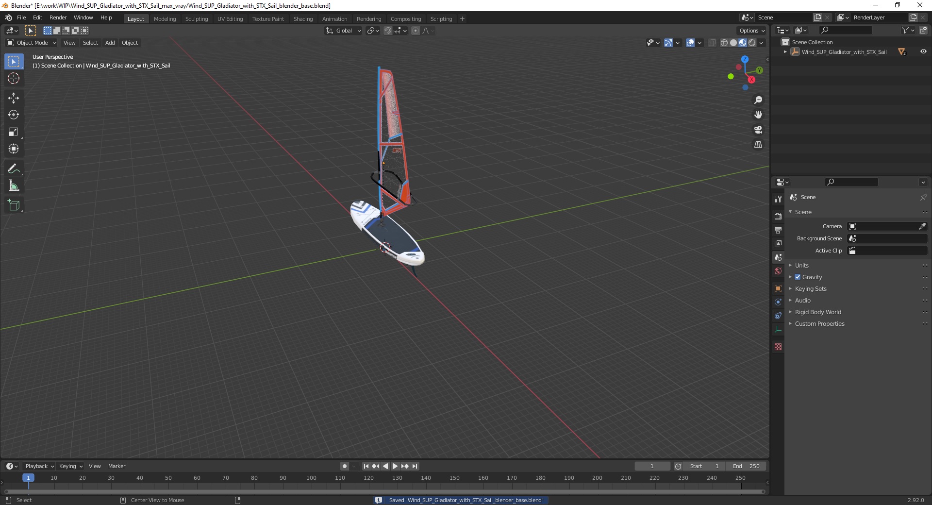Image resolution: width=932 pixels, height=505 pixels.
Task: Select the Add Cube tool
Action: (14, 206)
